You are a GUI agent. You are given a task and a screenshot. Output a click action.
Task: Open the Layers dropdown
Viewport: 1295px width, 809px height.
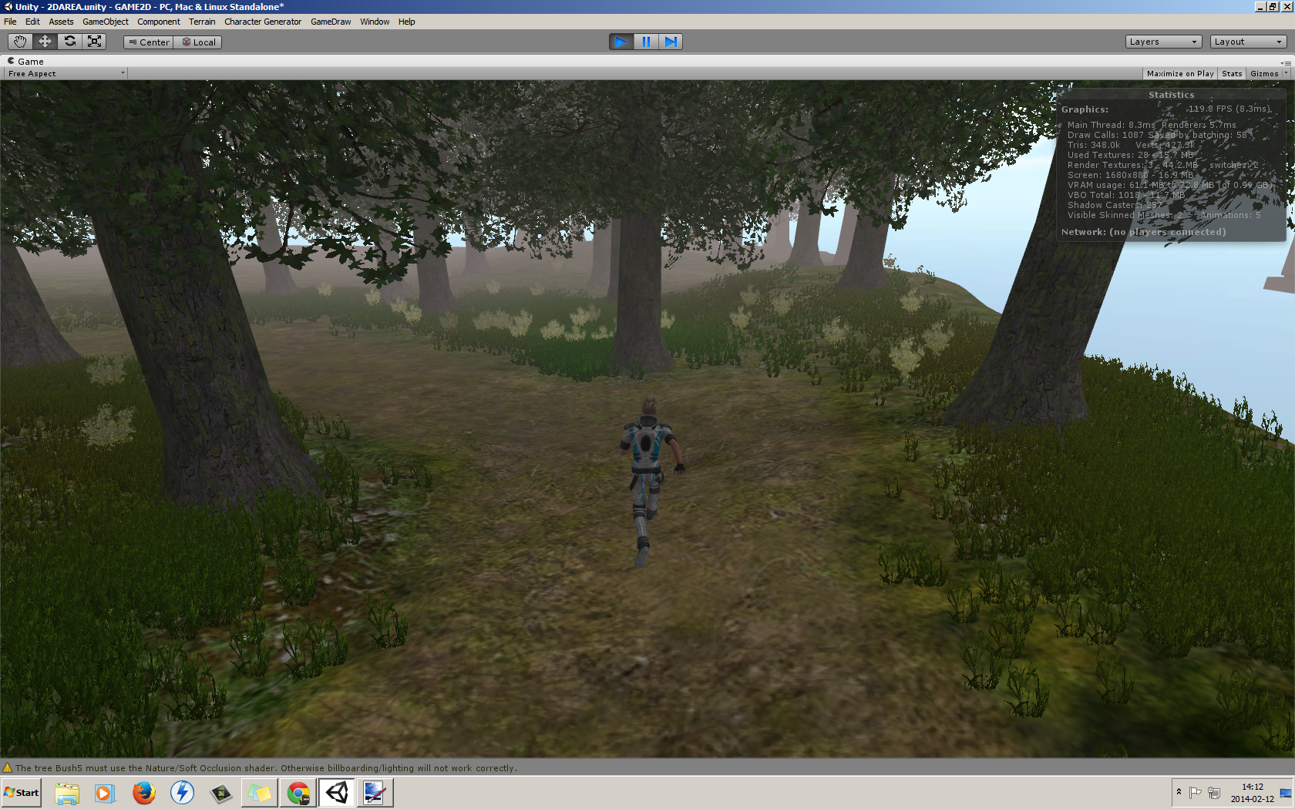pyautogui.click(x=1163, y=42)
